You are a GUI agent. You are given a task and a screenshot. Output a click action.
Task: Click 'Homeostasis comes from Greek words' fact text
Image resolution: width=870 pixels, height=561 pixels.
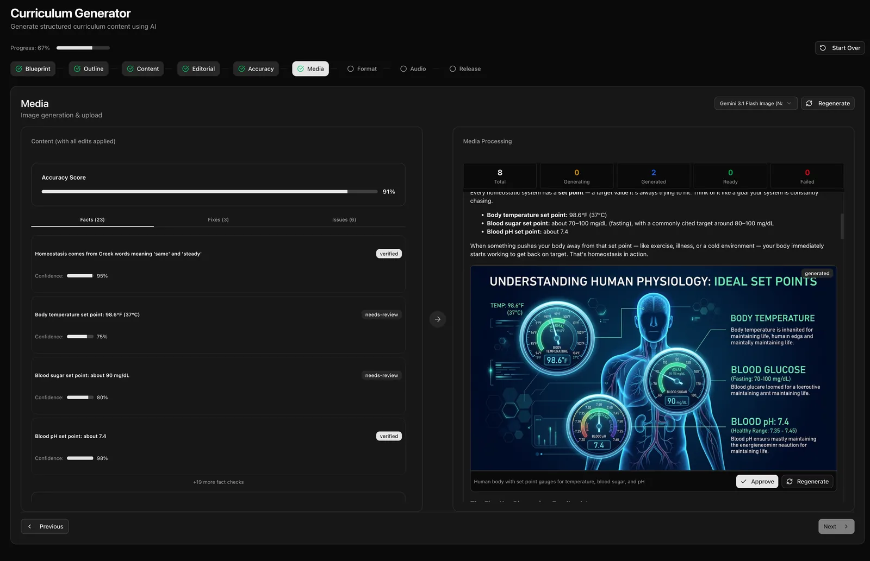click(118, 254)
